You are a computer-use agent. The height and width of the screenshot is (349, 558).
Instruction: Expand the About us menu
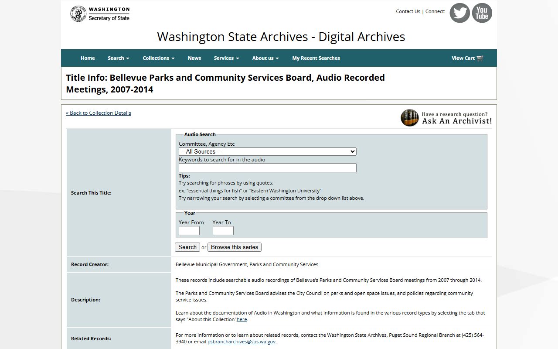[x=265, y=58]
